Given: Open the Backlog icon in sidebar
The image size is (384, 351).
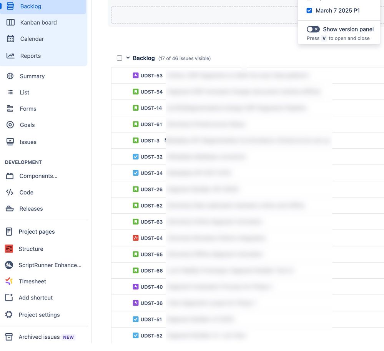Looking at the screenshot, I should click(x=10, y=6).
